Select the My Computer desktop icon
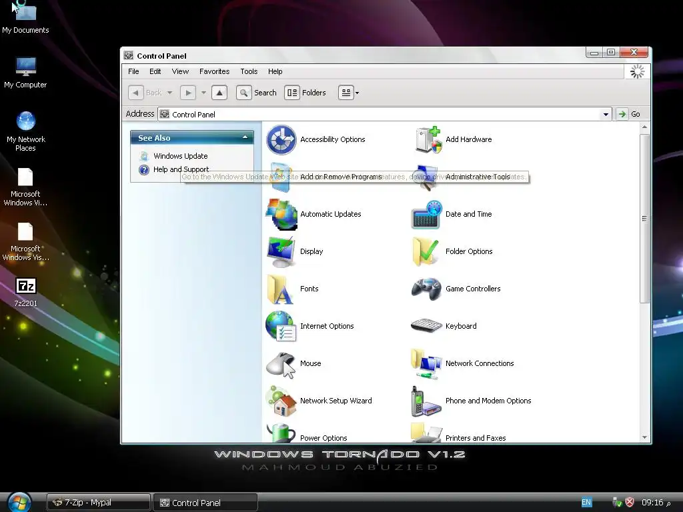This screenshot has width=683, height=512. [25, 73]
